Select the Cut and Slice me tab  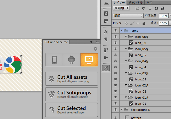tap(56, 42)
